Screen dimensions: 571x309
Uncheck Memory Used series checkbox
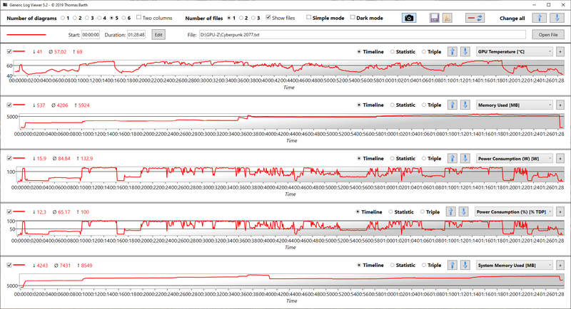pos(9,105)
